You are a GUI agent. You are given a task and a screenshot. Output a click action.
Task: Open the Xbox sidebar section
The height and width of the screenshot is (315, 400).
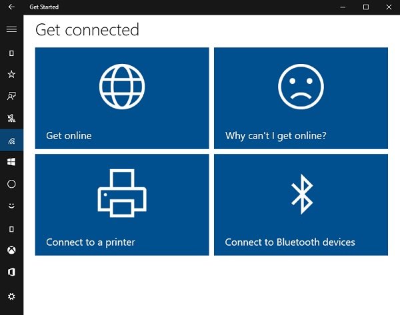pyautogui.click(x=11, y=250)
